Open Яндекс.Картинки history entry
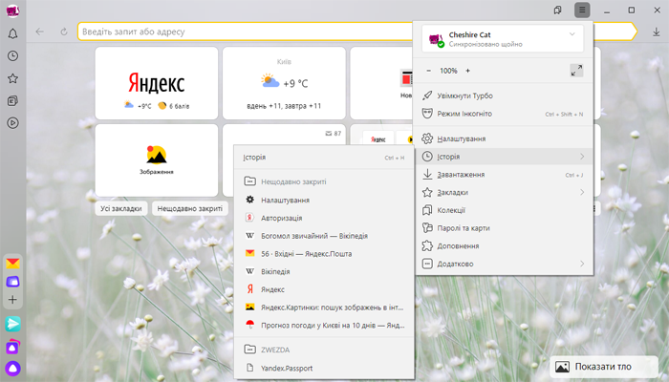This screenshot has height=382, width=669. 324,308
